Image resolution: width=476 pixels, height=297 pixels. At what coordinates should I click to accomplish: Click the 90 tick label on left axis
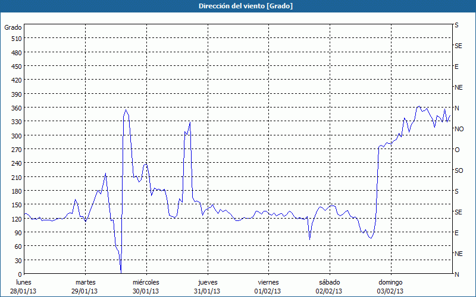pos(17,232)
